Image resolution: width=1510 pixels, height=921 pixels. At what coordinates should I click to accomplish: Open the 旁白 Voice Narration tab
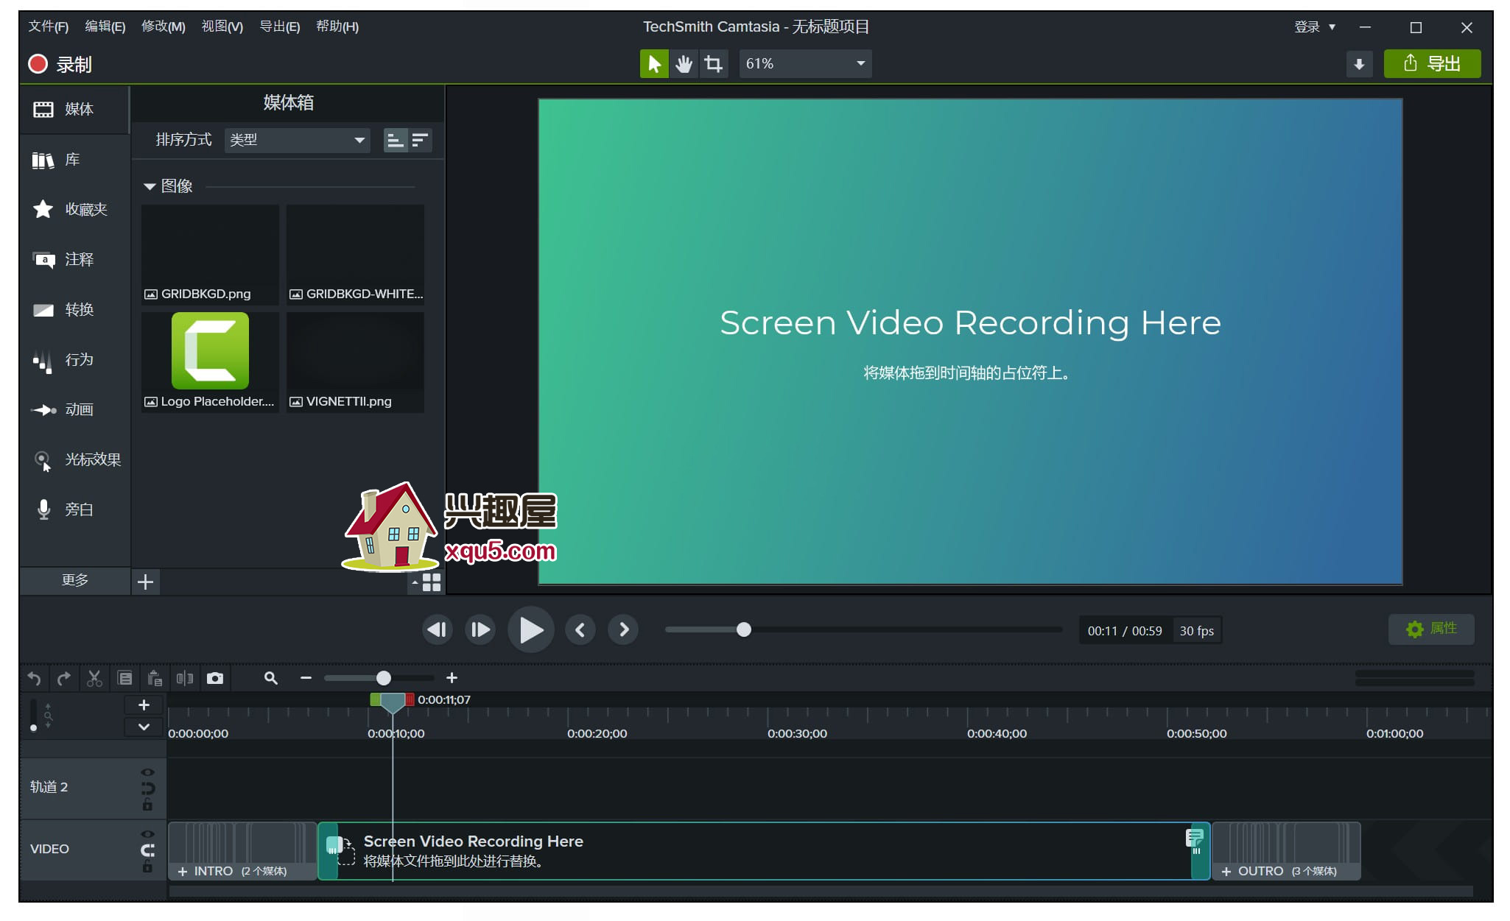pyautogui.click(x=74, y=509)
